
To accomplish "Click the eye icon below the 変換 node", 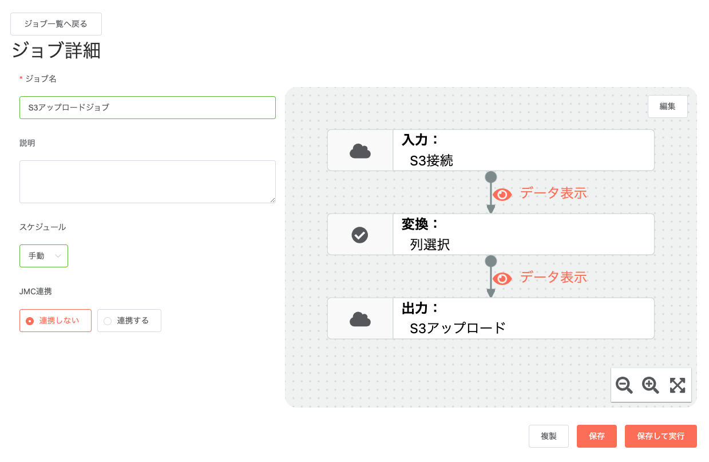I will point(502,278).
